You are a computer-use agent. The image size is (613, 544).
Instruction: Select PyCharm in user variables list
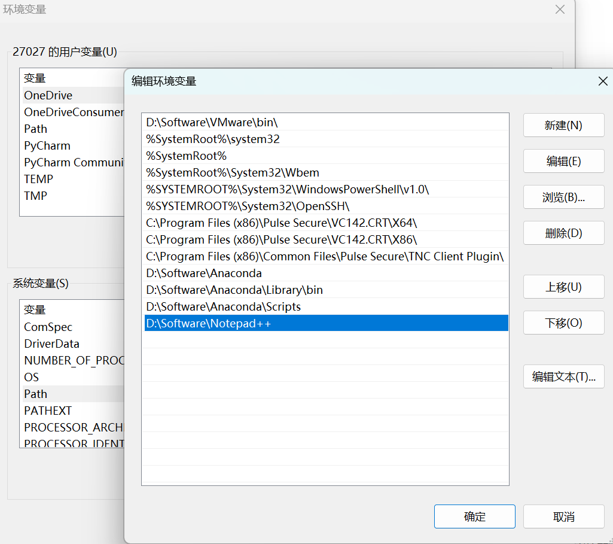pos(47,145)
